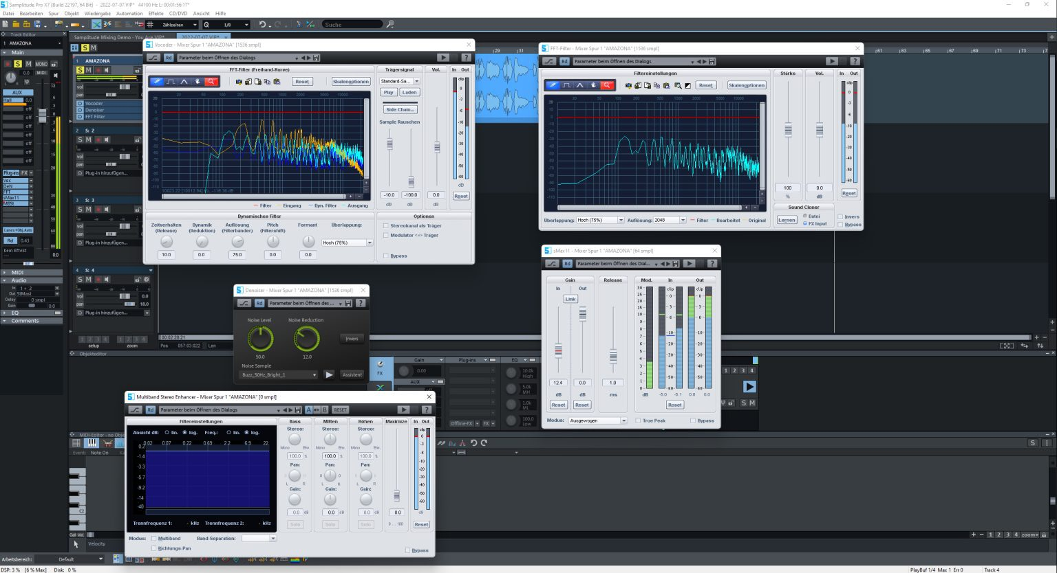
Task: Check Modulator <=> Träger option
Action: click(386, 235)
